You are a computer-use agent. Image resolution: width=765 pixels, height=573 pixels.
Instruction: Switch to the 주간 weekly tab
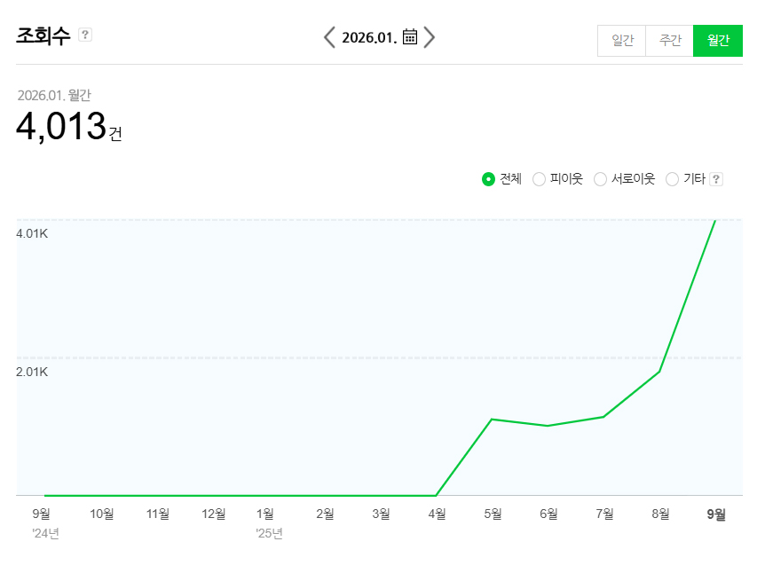point(669,41)
